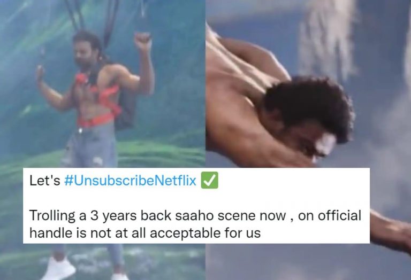Click the "Trolling a 3 years back" text line

tap(195, 216)
